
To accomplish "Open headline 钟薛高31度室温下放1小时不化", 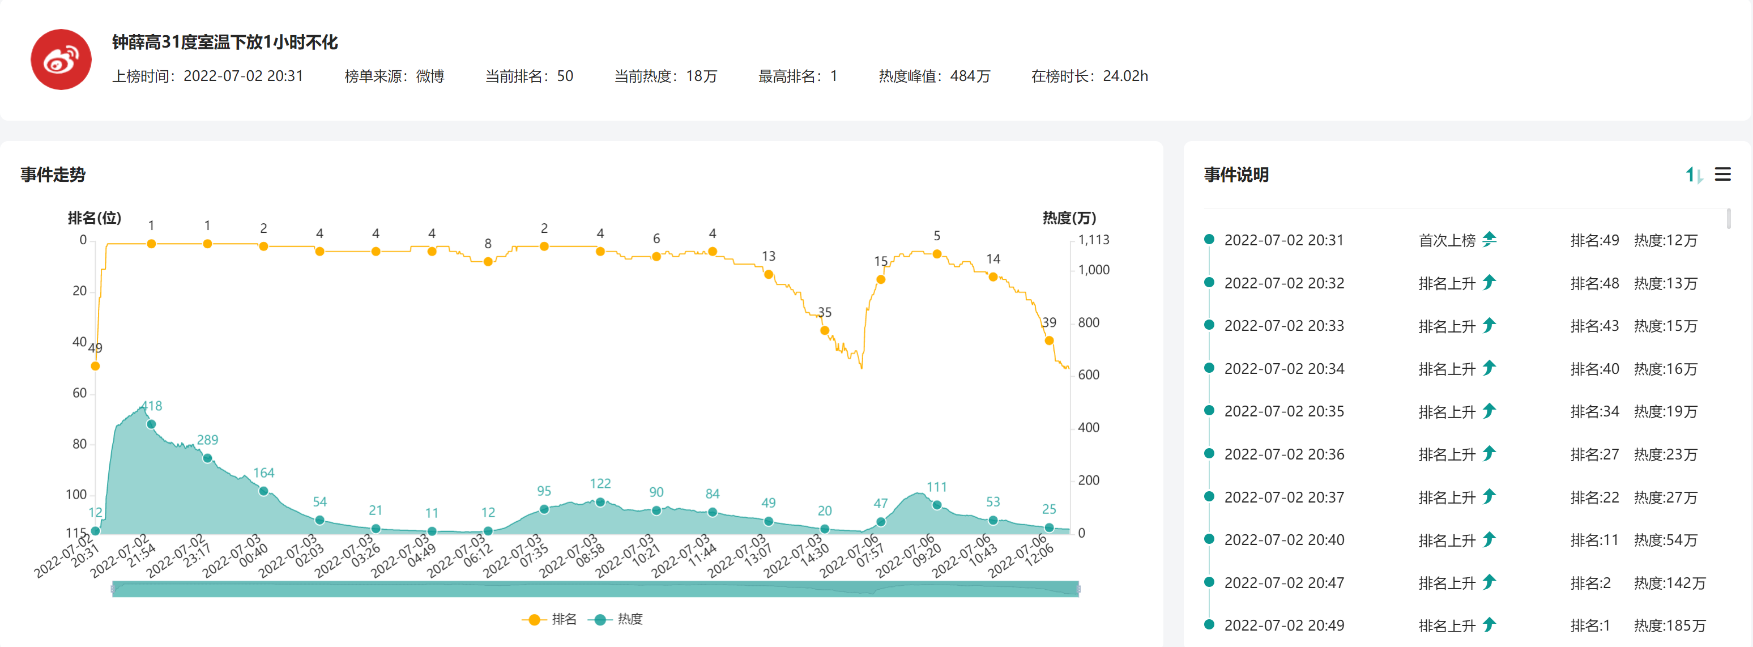I will tap(224, 42).
